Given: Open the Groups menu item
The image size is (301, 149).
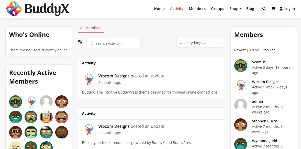Looking at the screenshot, I should 217,9.
